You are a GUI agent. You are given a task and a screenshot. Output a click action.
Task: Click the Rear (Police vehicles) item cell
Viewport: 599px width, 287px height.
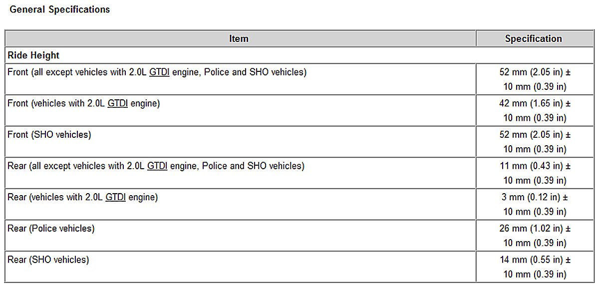pyautogui.click(x=51, y=229)
